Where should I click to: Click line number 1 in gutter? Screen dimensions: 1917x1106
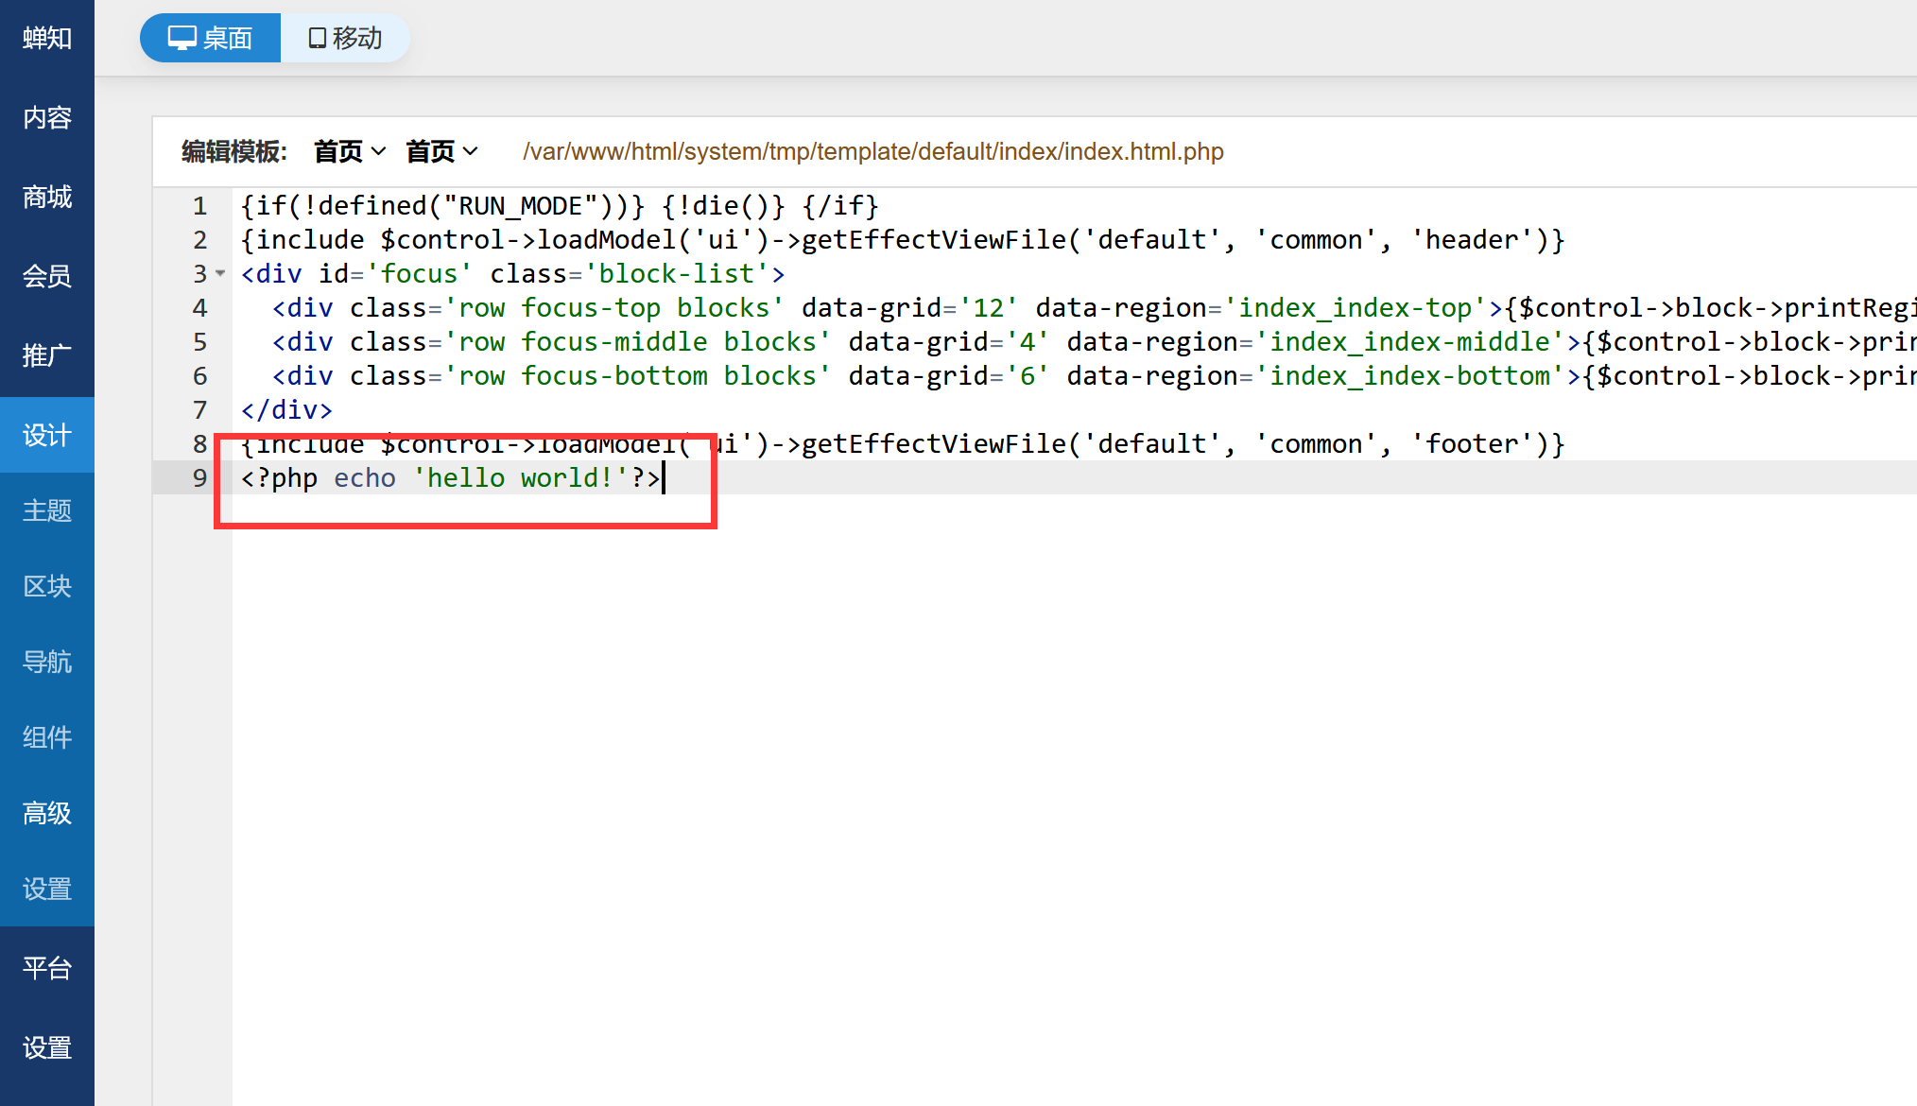click(199, 206)
